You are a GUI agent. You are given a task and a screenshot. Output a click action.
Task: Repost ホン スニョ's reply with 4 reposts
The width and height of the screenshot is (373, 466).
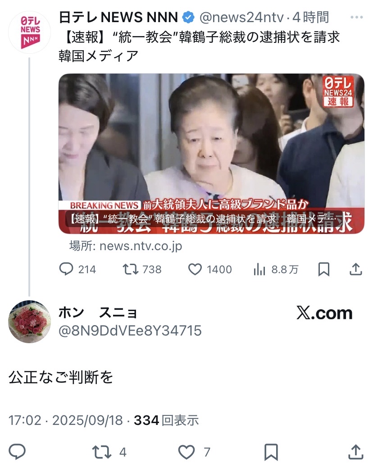click(101, 452)
